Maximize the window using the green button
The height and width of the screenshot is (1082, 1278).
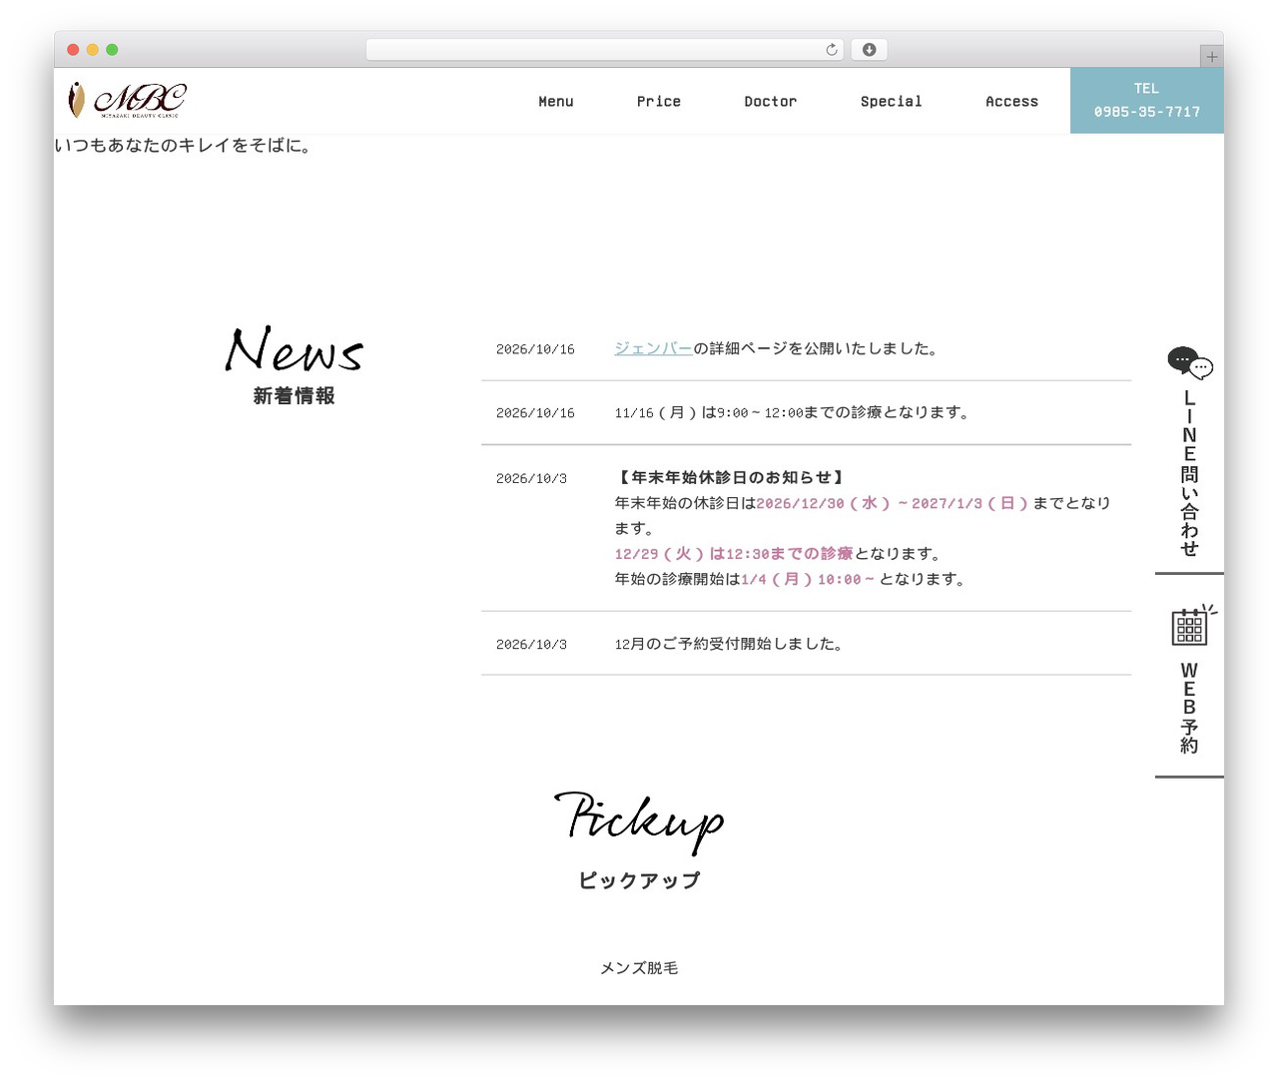click(x=112, y=50)
